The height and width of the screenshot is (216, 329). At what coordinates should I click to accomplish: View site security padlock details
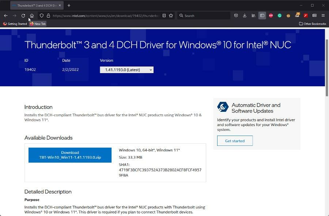48,15
